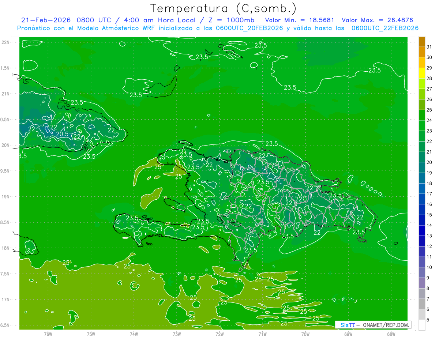Image resolution: width=439 pixels, height=339 pixels.
Task: Click the "19" value on the color legend
Action: 429,173
